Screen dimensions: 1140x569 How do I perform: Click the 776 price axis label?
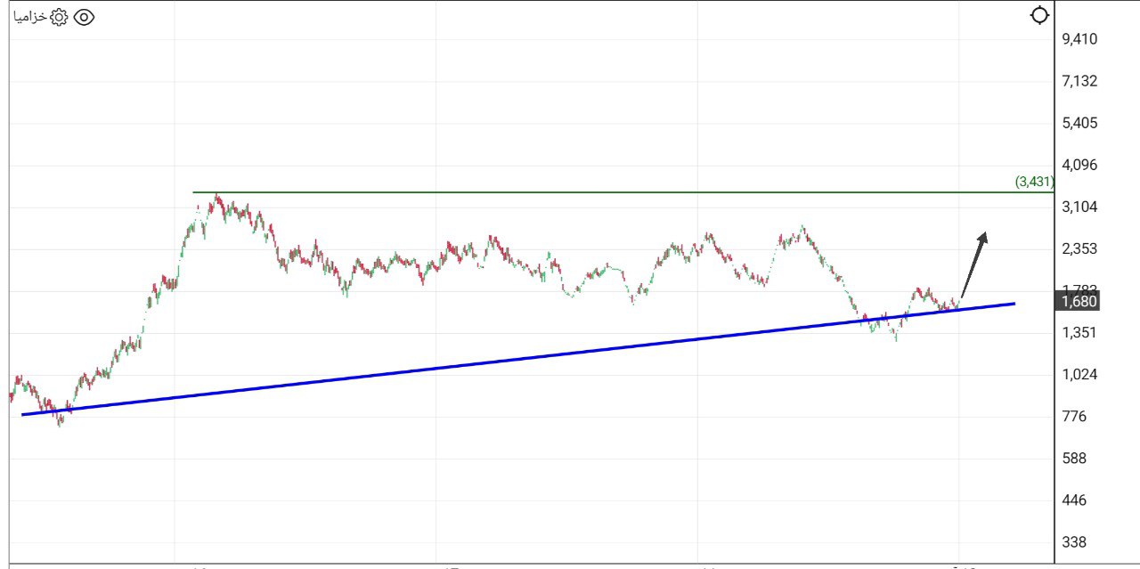click(x=1074, y=417)
